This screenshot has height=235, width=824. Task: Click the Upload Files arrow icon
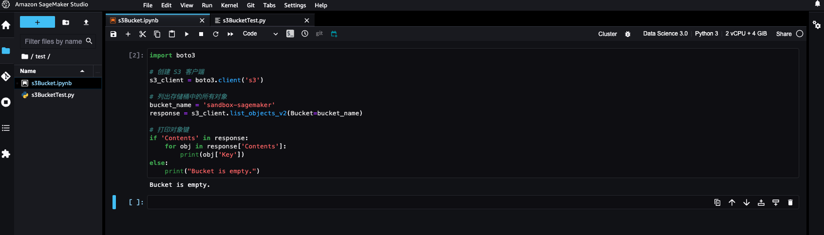point(86,22)
